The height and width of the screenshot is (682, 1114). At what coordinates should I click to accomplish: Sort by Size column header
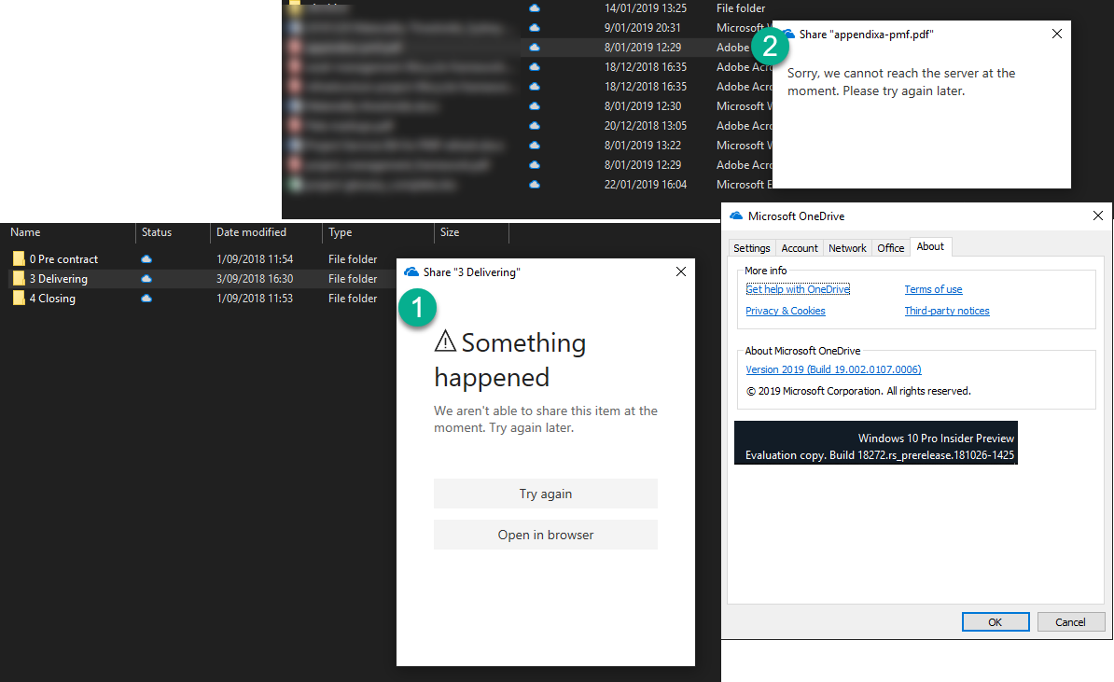click(449, 232)
